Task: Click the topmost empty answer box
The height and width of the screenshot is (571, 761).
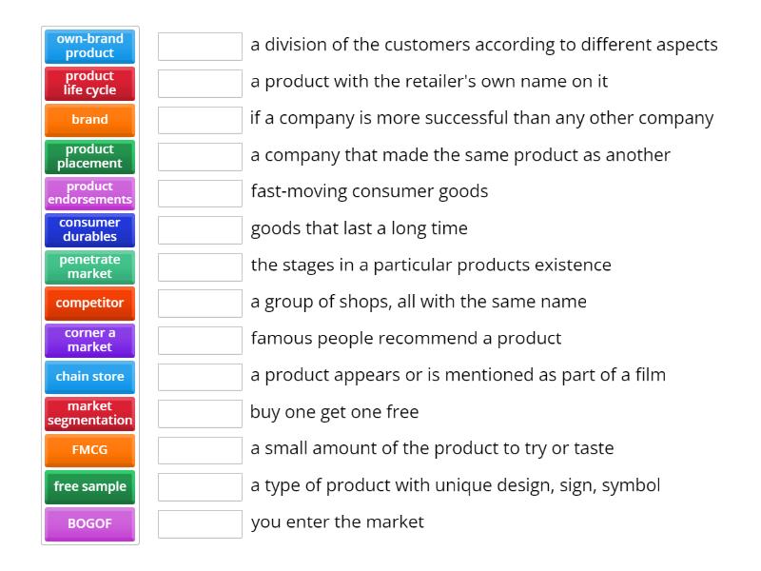Action: (x=200, y=45)
